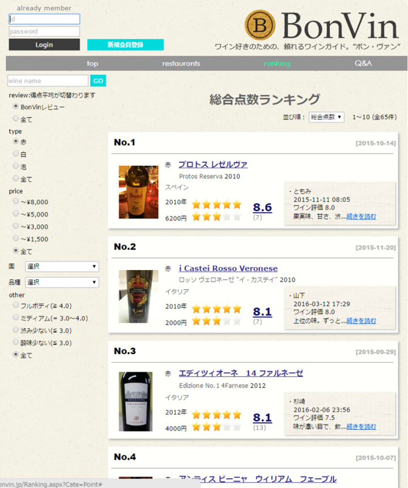408x488 pixels.
Task: Select the ～¥5,000 price radio
Action: coord(15,213)
